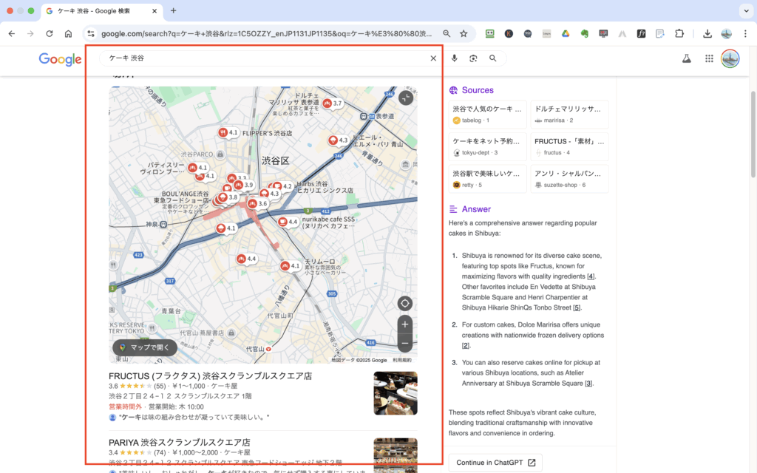The height and width of the screenshot is (473, 757).
Task: Open the extensions puzzle menu
Action: click(679, 34)
